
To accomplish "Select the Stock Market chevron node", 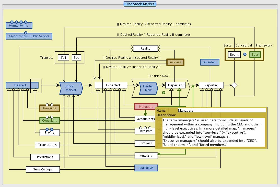I will (x=71, y=88).
